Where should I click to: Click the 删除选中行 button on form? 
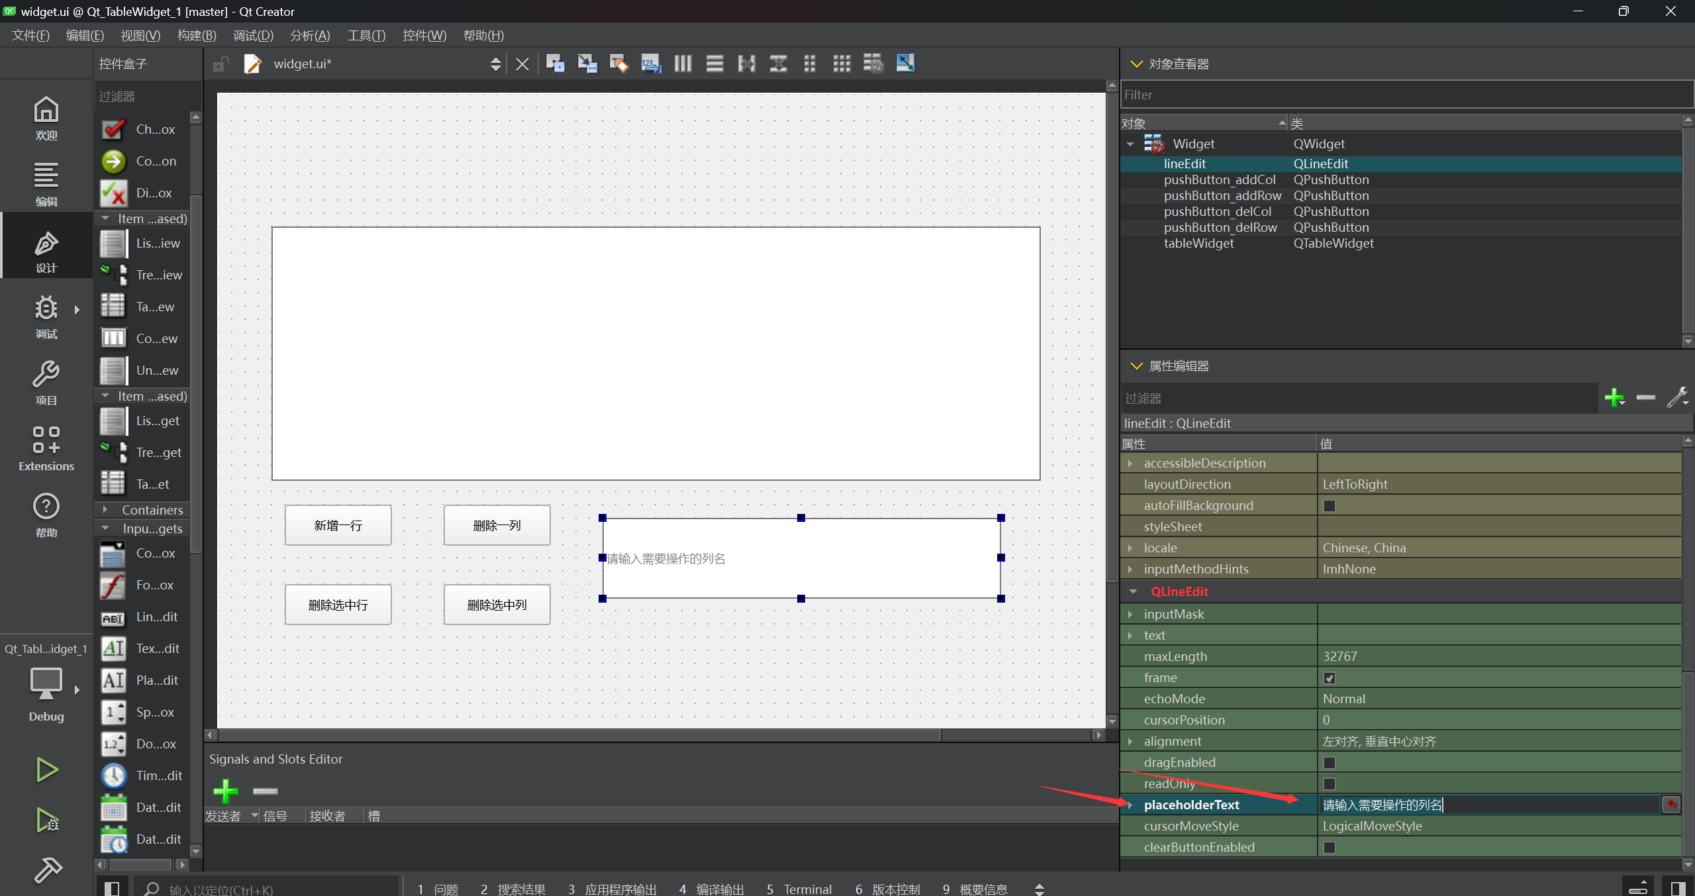click(x=338, y=605)
